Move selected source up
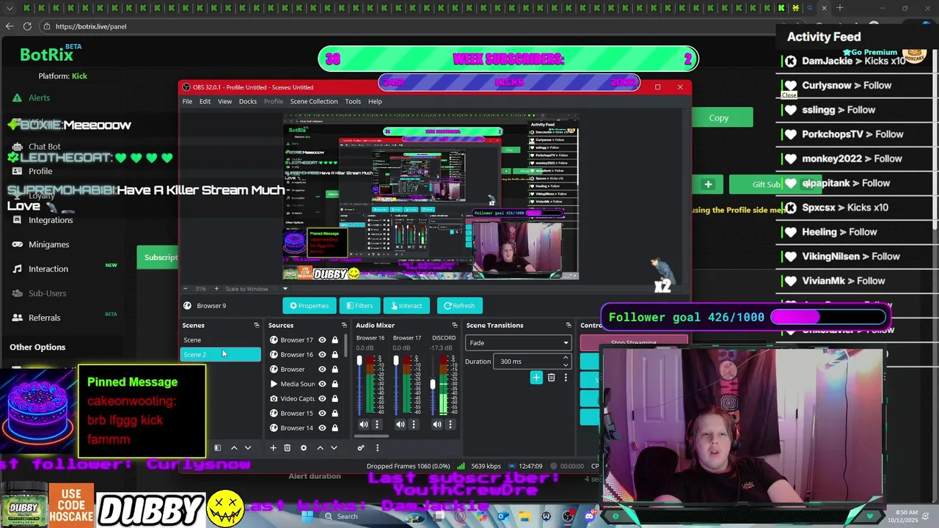 click(x=320, y=448)
